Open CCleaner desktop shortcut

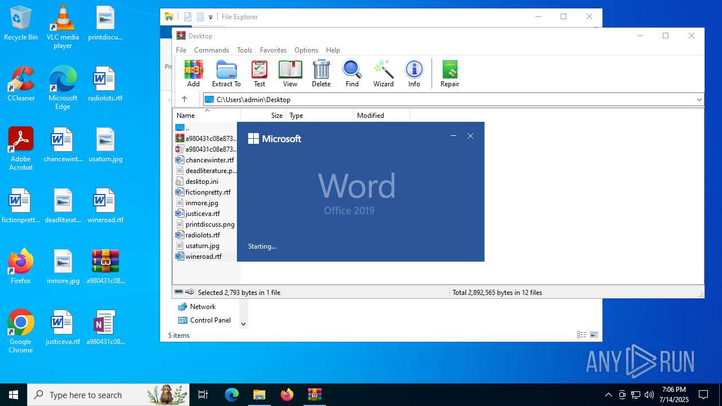point(21,84)
